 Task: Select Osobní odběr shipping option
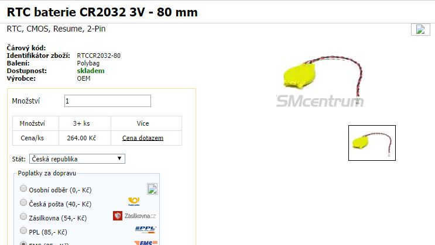pyautogui.click(x=23, y=189)
